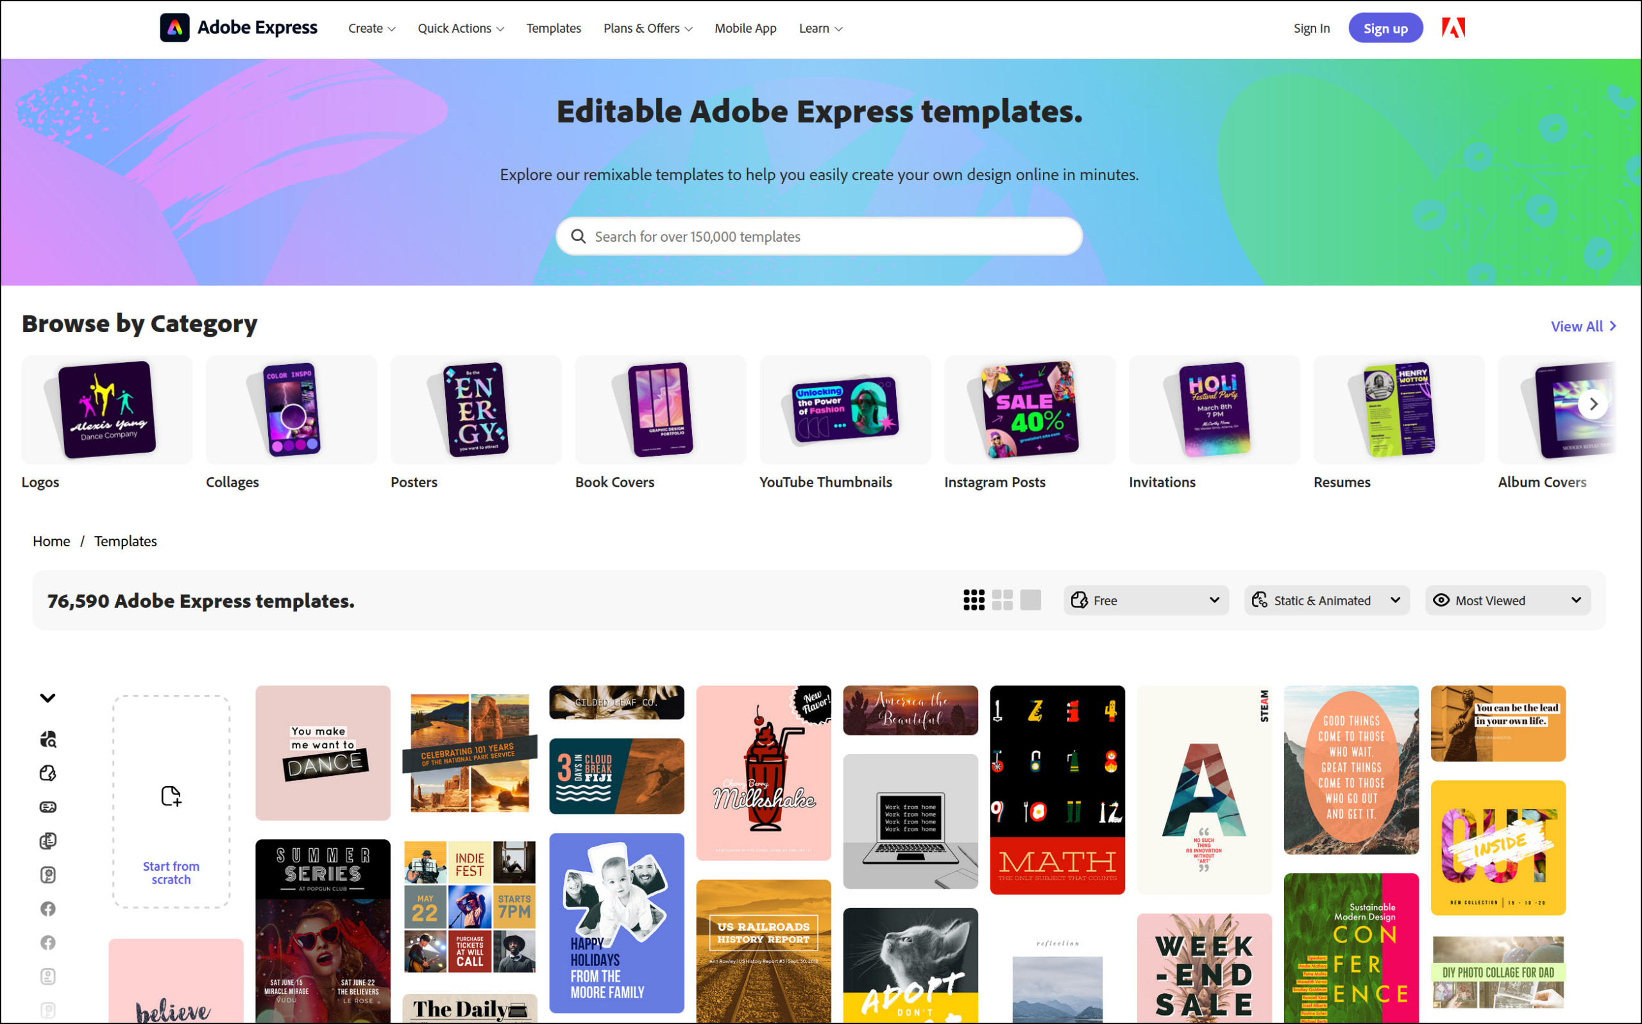This screenshot has height=1024, width=1642.
Task: Toggle the list view layout option
Action: 1030,600
